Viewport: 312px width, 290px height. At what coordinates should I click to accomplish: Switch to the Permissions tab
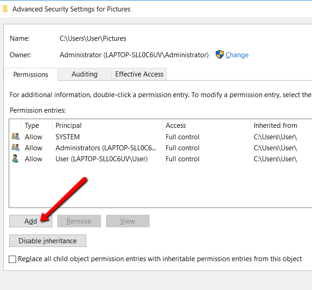(x=31, y=75)
